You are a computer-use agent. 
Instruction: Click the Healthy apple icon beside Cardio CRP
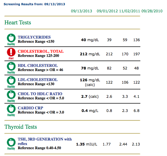pyautogui.click(x=11, y=110)
